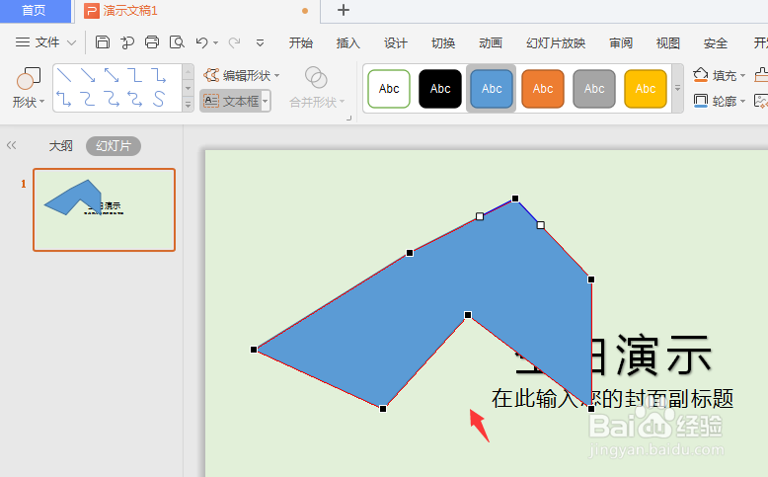The width and height of the screenshot is (768, 477).
Task: Open the 形状 shapes gallery button
Action: pos(28,88)
